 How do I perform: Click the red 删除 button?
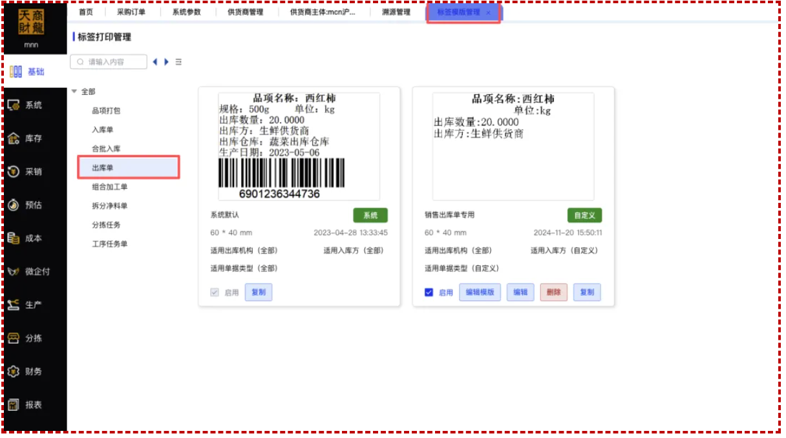coord(554,293)
